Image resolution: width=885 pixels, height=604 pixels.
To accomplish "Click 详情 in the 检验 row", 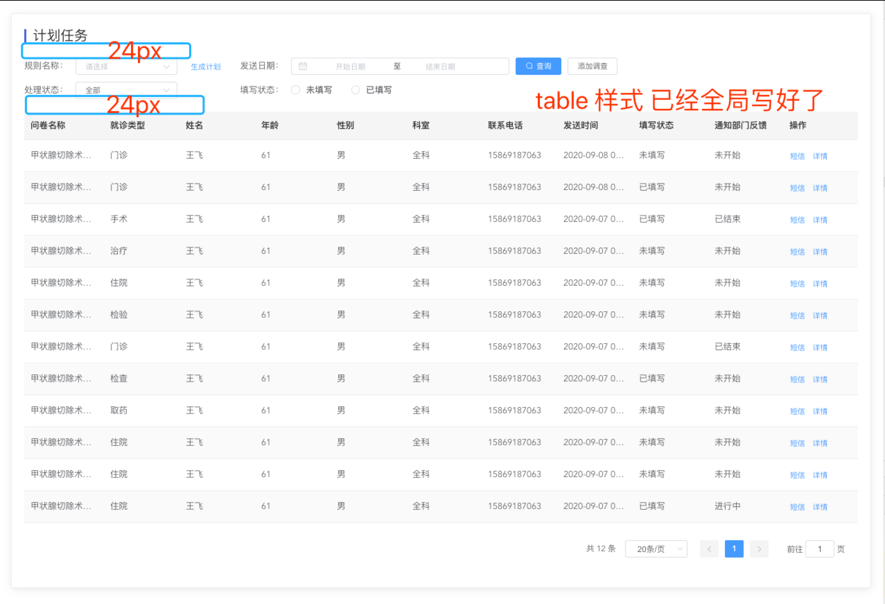I will coord(820,316).
